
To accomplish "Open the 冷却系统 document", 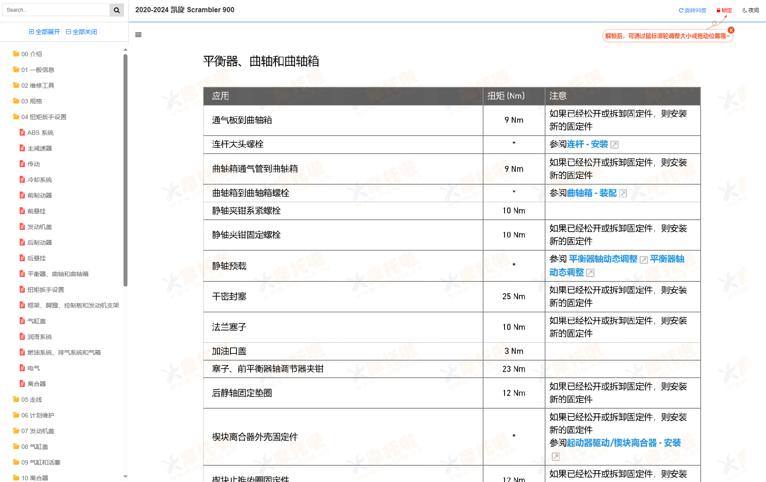I will coord(36,180).
